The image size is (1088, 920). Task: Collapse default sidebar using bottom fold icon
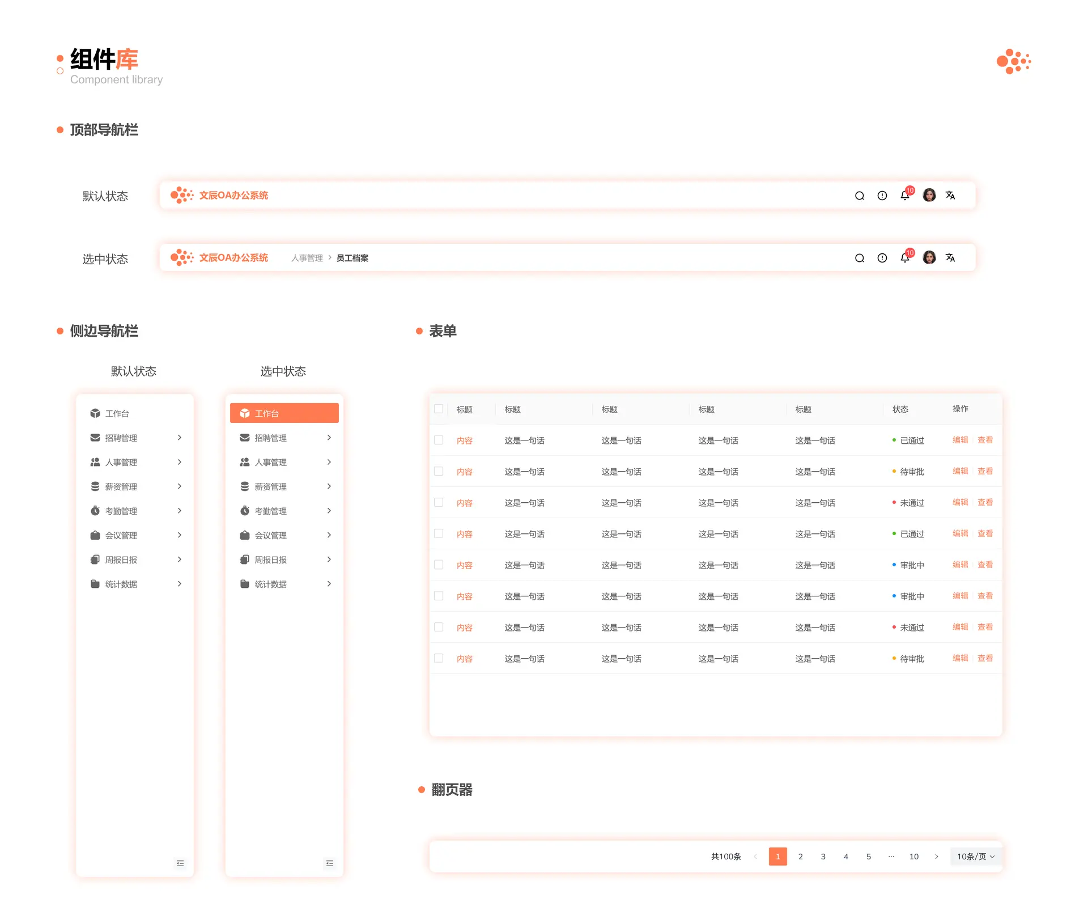180,863
